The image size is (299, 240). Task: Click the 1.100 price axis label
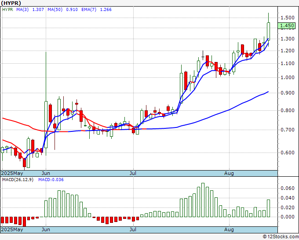(288, 63)
